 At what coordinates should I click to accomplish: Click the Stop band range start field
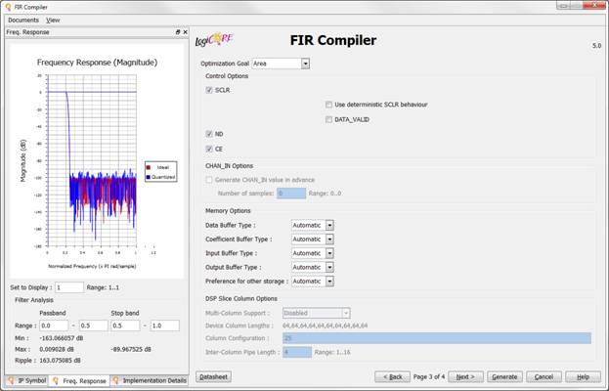coord(125,326)
